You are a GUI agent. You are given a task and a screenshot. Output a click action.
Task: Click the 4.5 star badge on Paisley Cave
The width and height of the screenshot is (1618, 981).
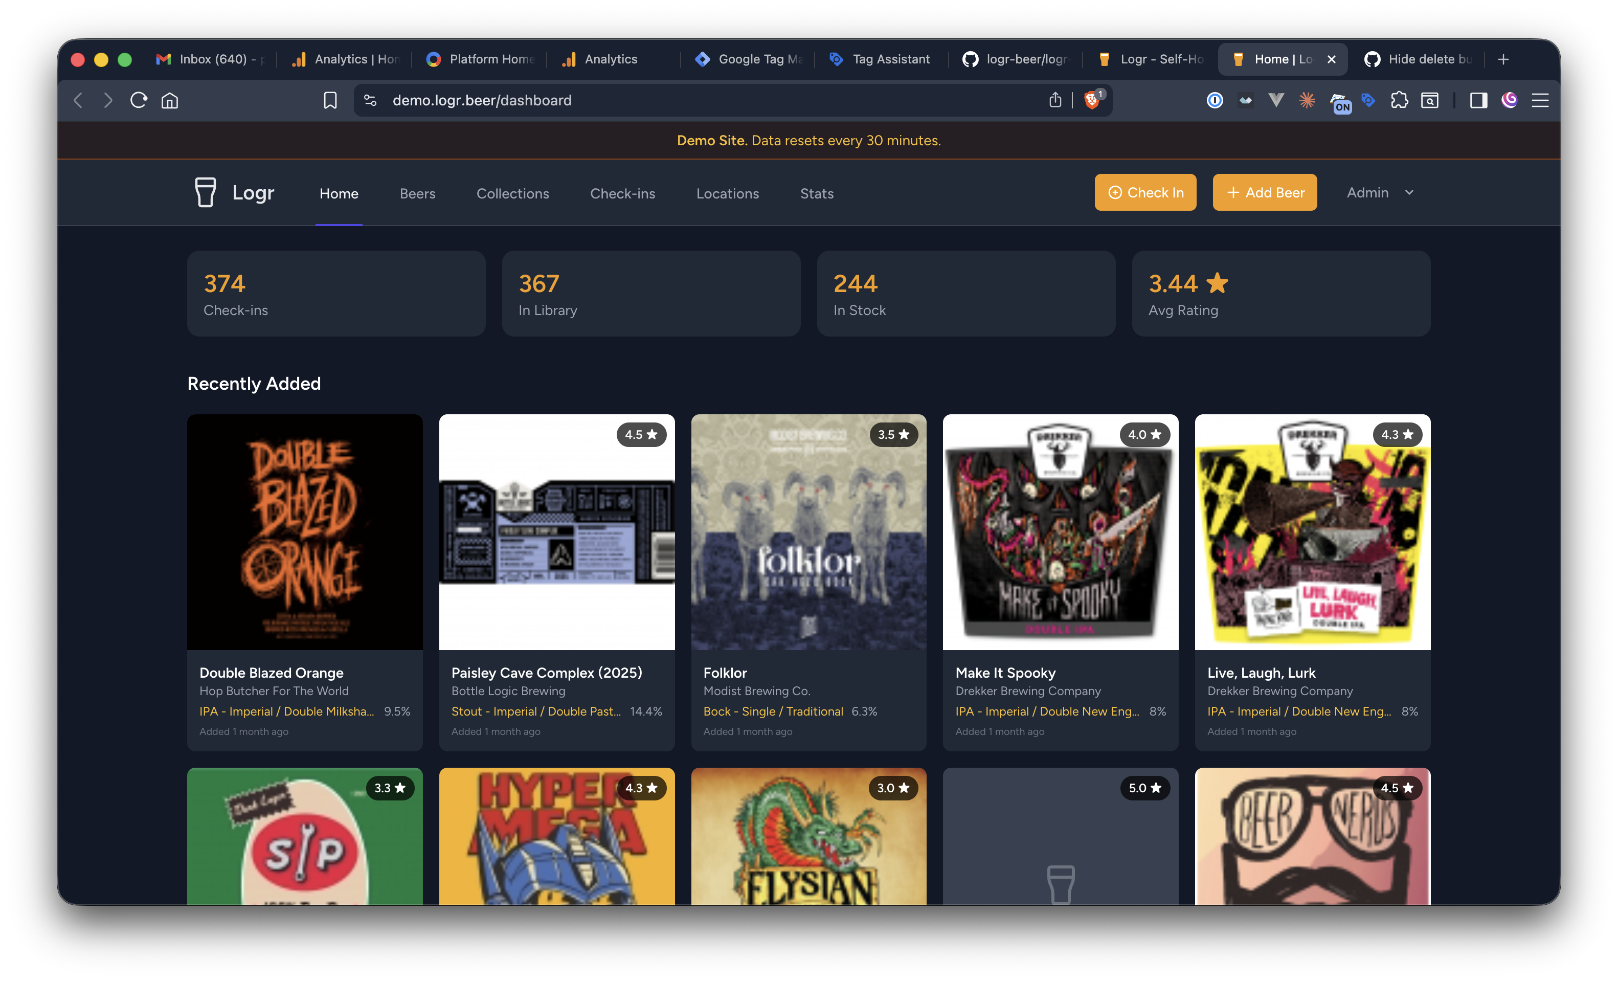click(641, 434)
